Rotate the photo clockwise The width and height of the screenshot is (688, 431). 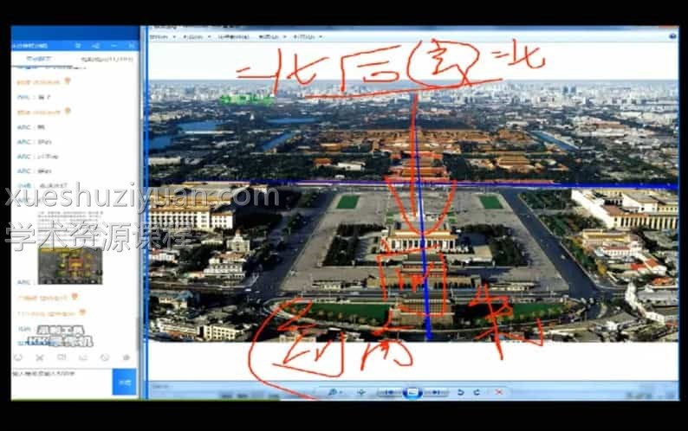pos(477,393)
